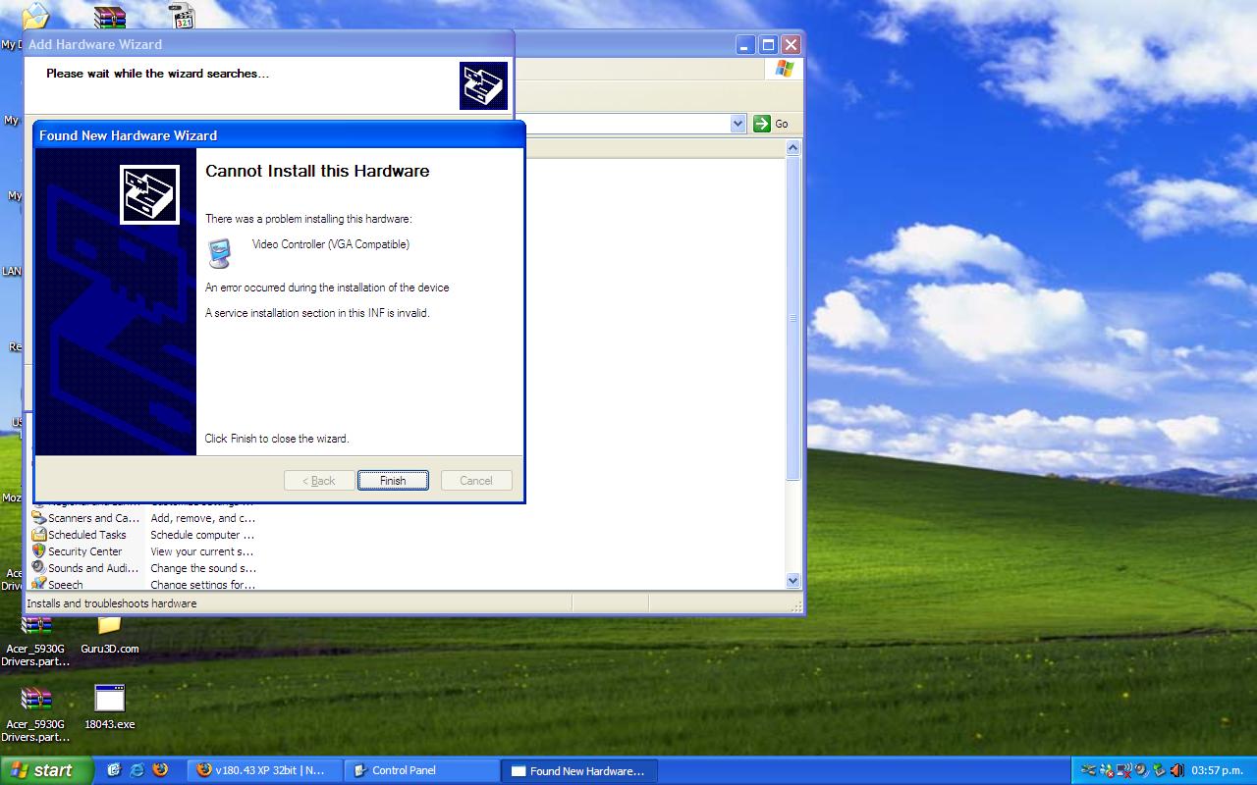Screen dimensions: 1257x785
Task: Click wireless network disconnected tray icon
Action: click(x=1124, y=770)
